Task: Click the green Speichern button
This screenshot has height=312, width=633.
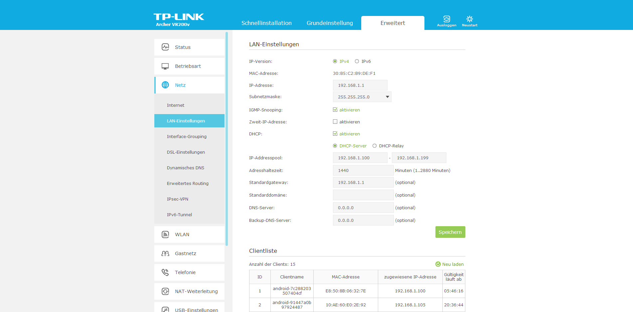Action: (450, 232)
